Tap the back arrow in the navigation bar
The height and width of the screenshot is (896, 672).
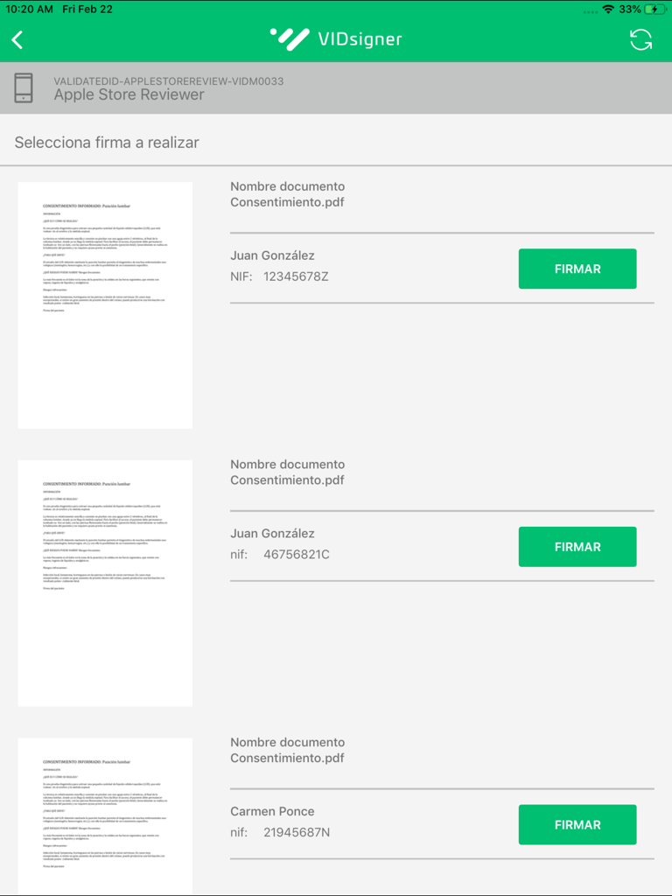pos(19,39)
